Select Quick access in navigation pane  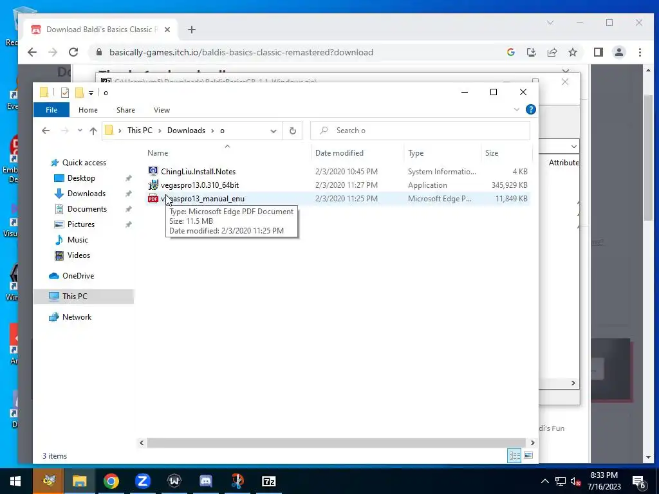click(84, 163)
